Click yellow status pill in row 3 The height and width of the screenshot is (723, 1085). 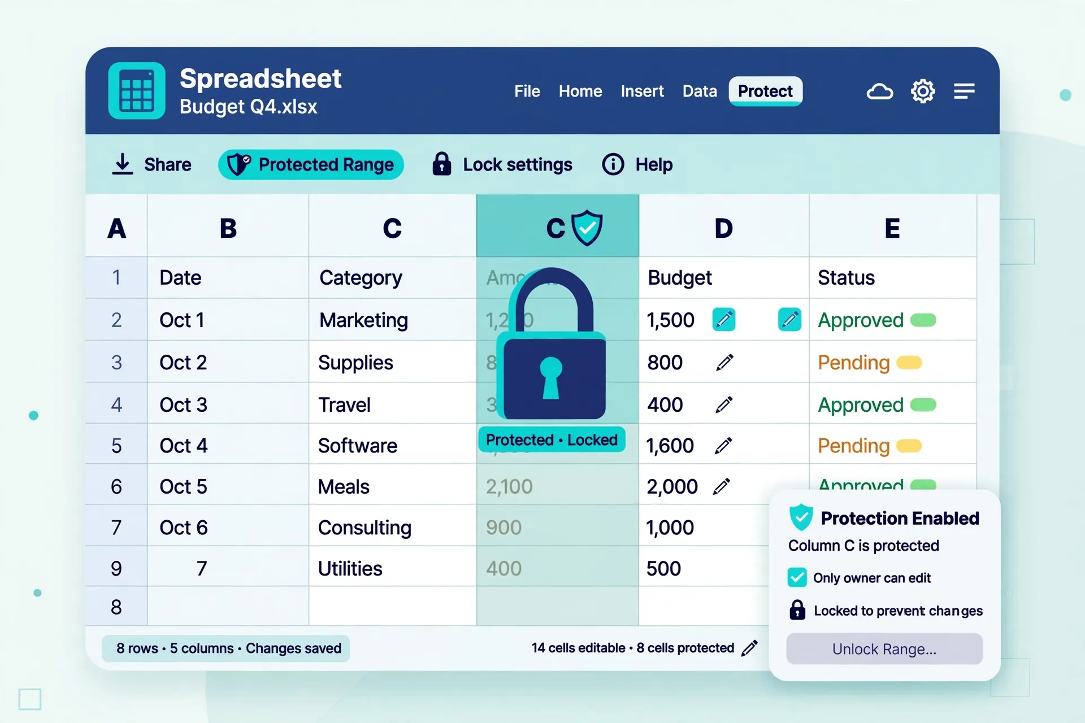(x=909, y=362)
